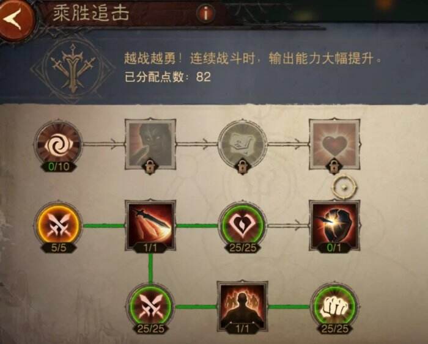The width and height of the screenshot is (428, 344).
Task: Tap the 0/1 counter under shield skill
Action: tap(334, 247)
